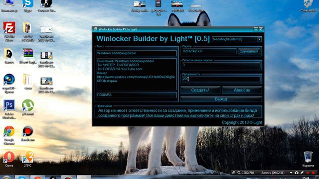Screen dimensions: 319x179
Task: Click the target-selection icon in Bandicam bar
Action: [x=234, y=173]
